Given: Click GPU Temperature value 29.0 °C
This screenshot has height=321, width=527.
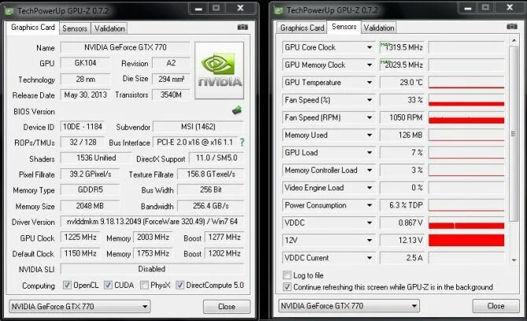Looking at the screenshot, I should point(402,83).
